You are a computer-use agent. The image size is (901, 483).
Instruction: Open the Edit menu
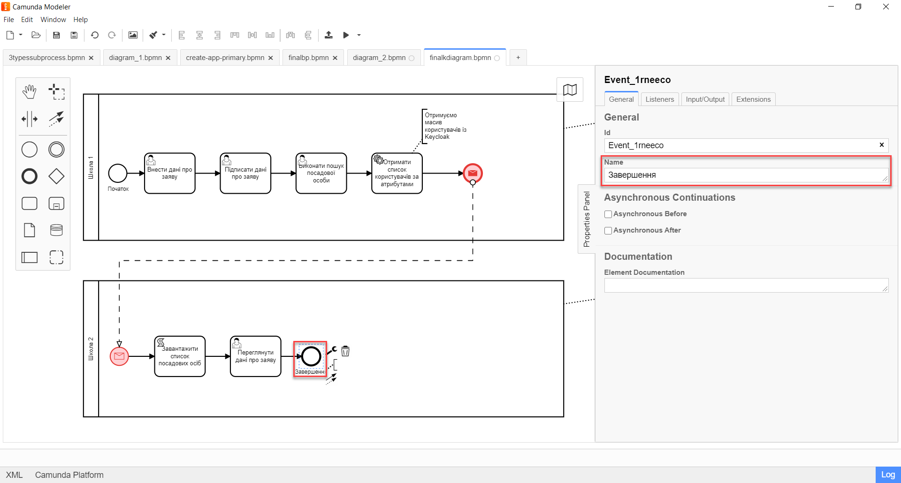tap(27, 20)
